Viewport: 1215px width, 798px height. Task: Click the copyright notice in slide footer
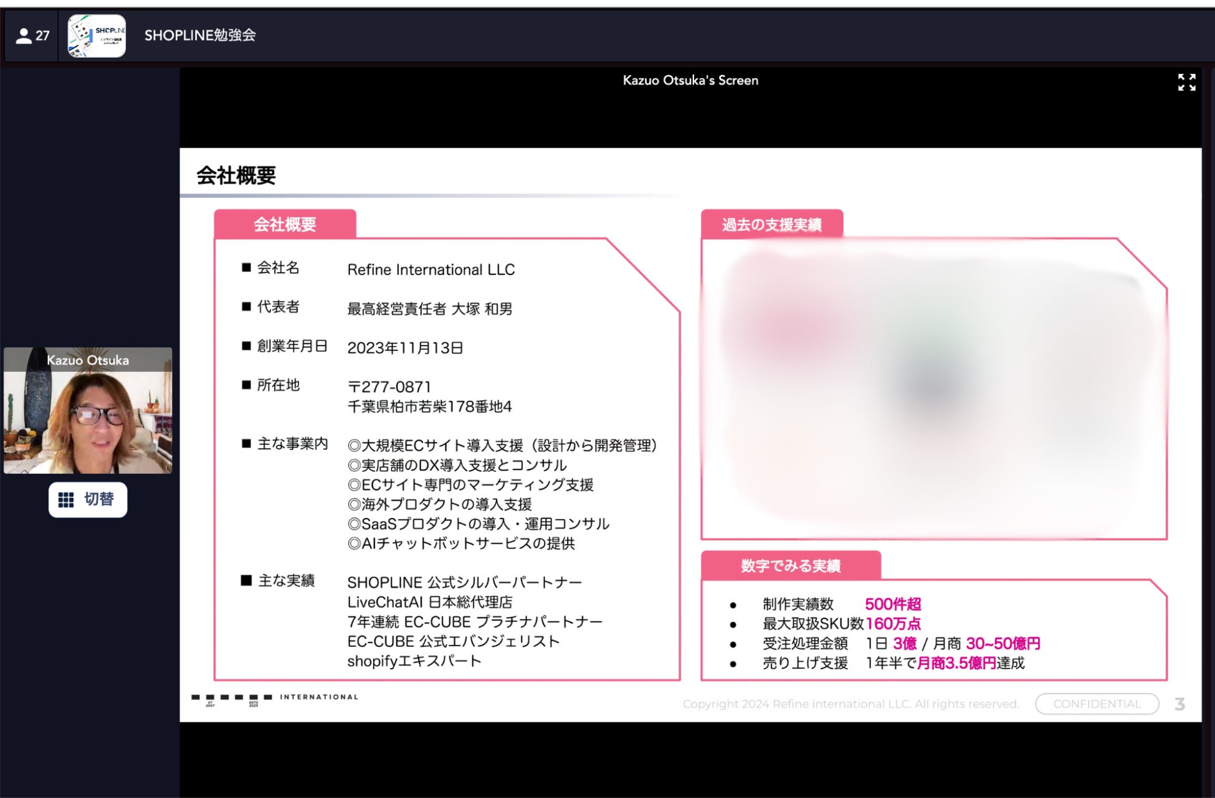[x=850, y=704]
